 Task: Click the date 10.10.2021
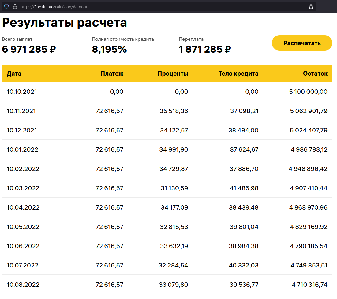tap(22, 92)
